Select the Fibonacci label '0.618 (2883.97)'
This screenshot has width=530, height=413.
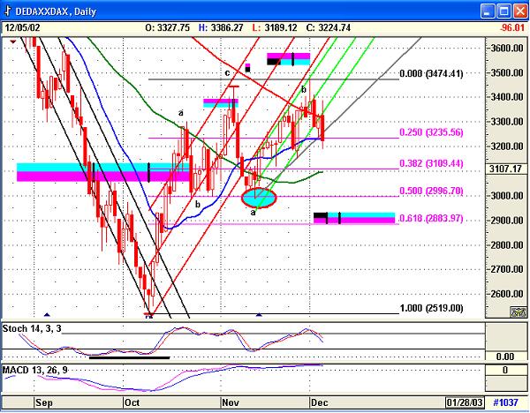[431, 218]
